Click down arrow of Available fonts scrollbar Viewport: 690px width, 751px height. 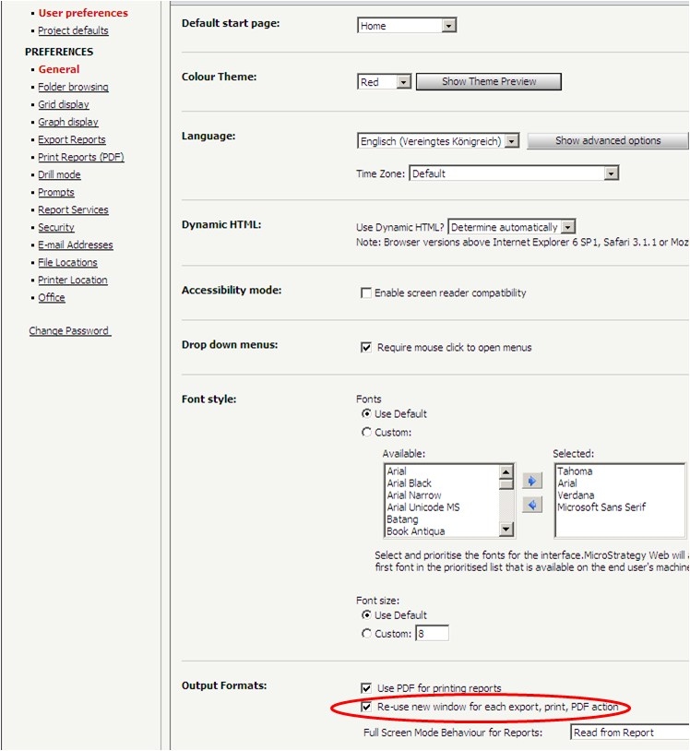[506, 529]
